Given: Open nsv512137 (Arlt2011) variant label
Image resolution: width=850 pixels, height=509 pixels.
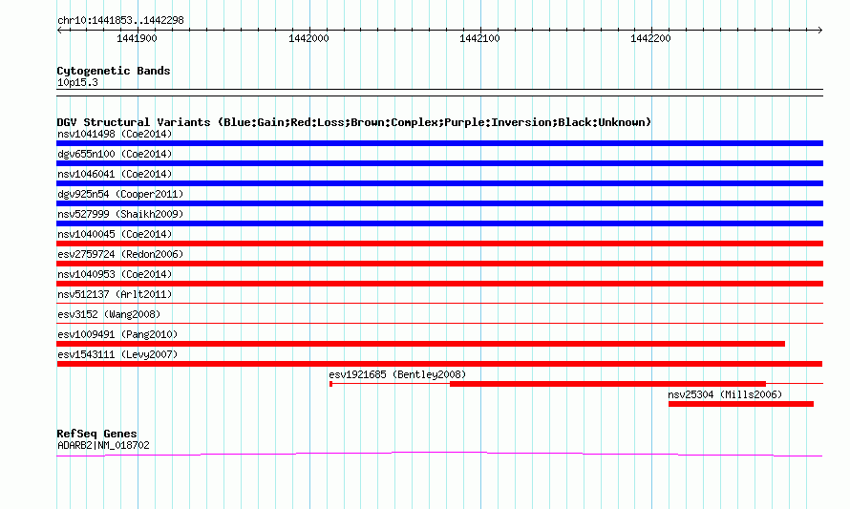Looking at the screenshot, I should pos(115,294).
